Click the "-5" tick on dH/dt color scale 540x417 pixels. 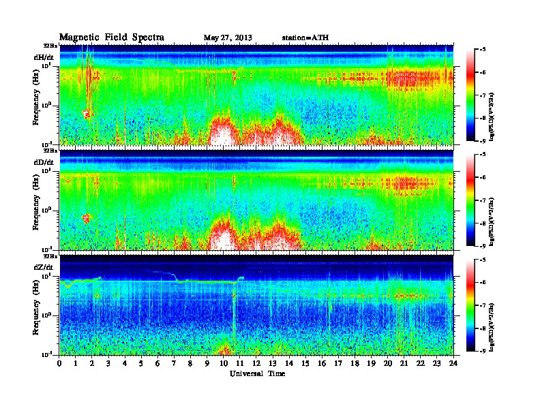483,49
